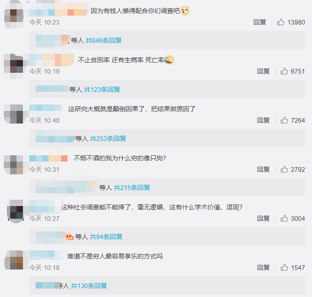Reply to the 10:27 comment

pos(263,218)
